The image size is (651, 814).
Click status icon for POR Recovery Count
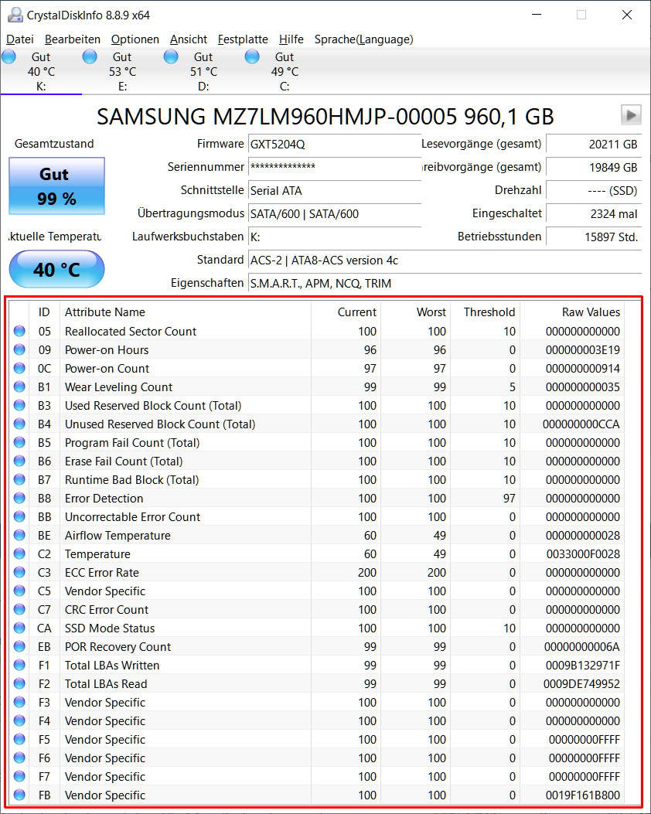tap(19, 646)
